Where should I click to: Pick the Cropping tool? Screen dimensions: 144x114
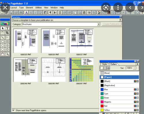pos(8,33)
